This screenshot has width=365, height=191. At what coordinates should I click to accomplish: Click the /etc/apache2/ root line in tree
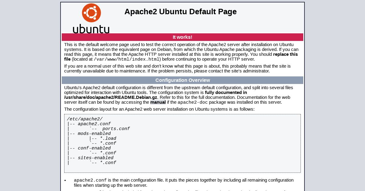pyautogui.click(x=85, y=119)
